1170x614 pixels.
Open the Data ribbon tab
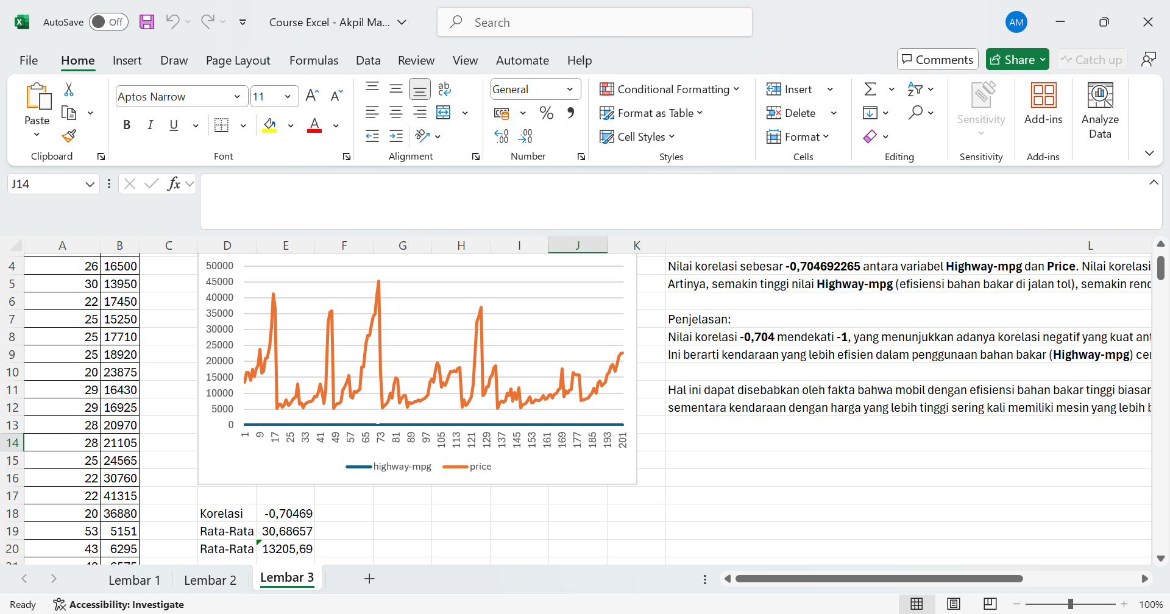click(368, 60)
